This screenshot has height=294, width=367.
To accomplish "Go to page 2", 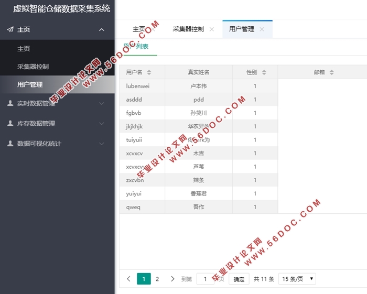I will click(x=157, y=279).
